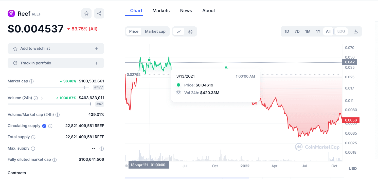
Task: Expand Add to watchlist plus button
Action: (97, 48)
